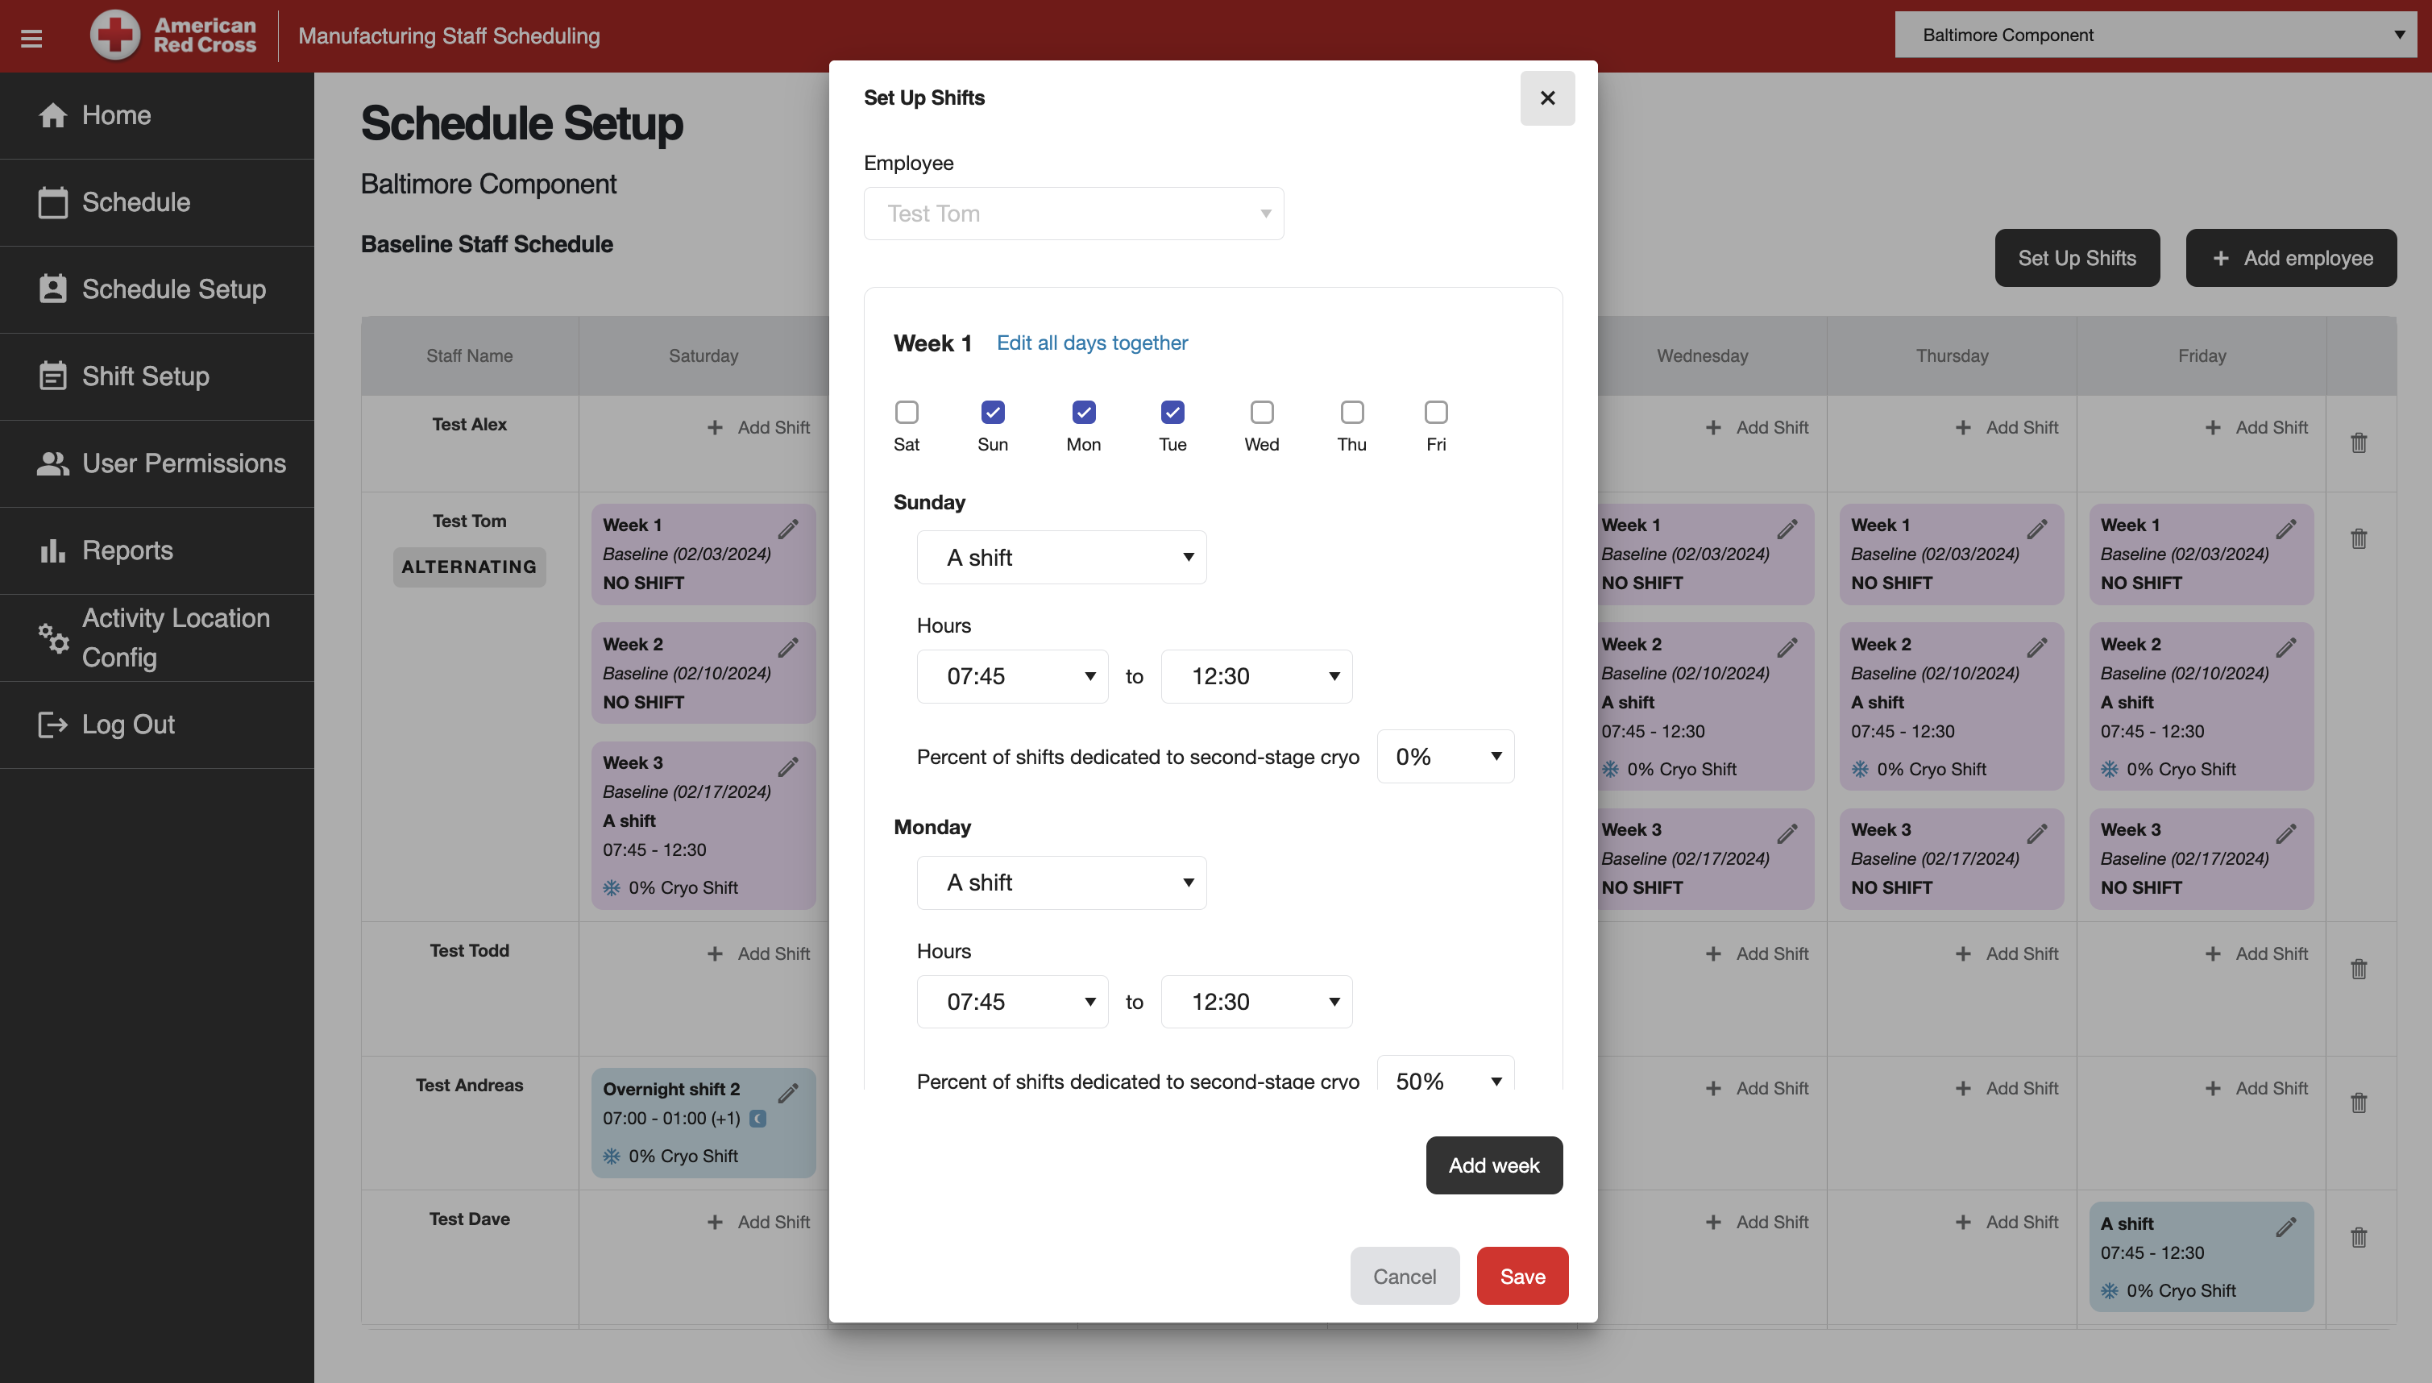The image size is (2432, 1383).
Task: Check the Sat checkbox
Action: (907, 413)
